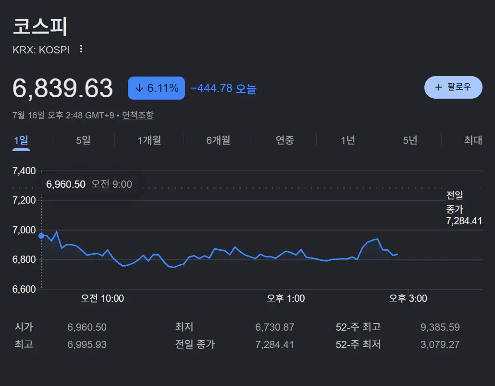Click the 오전 10:00 x-axis label
495x386 pixels.
[102, 298]
